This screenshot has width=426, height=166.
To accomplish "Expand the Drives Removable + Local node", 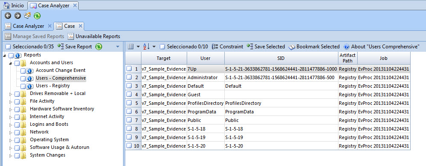I will tap(11, 94).
